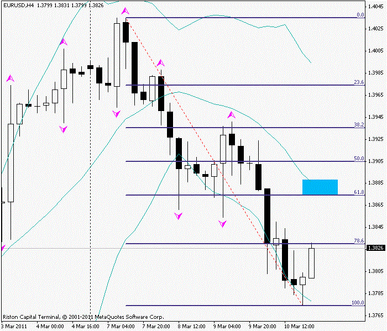Click the up fractal arrow just under the 38.2 level
The image size is (387, 331).
pyautogui.click(x=232, y=115)
